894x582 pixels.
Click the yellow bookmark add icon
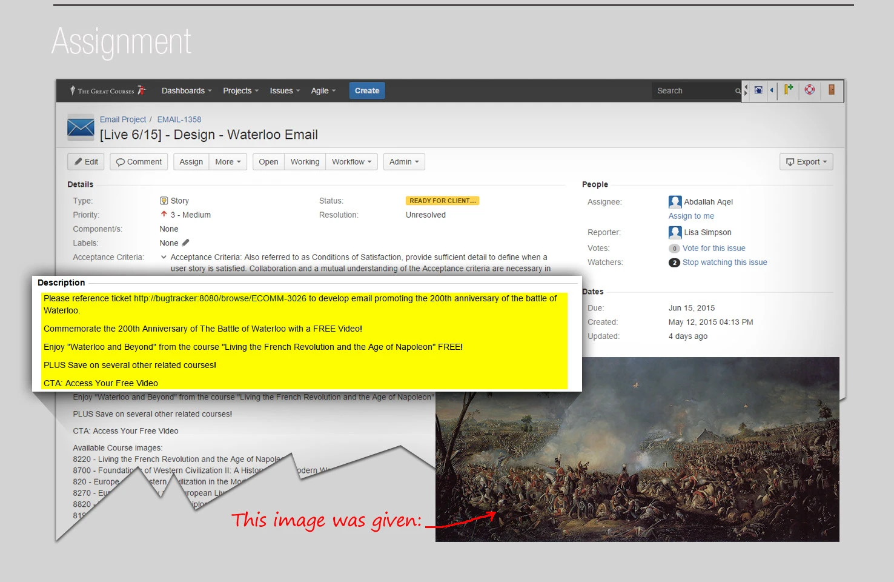pyautogui.click(x=788, y=90)
